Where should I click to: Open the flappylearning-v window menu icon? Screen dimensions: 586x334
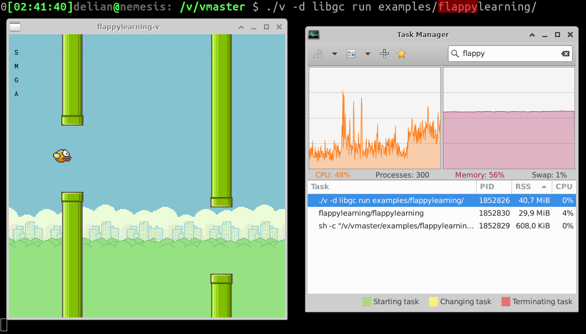[x=15, y=27]
